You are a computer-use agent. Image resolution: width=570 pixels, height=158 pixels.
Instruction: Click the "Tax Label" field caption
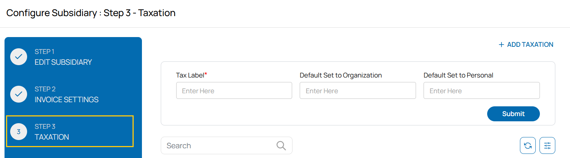pyautogui.click(x=190, y=75)
